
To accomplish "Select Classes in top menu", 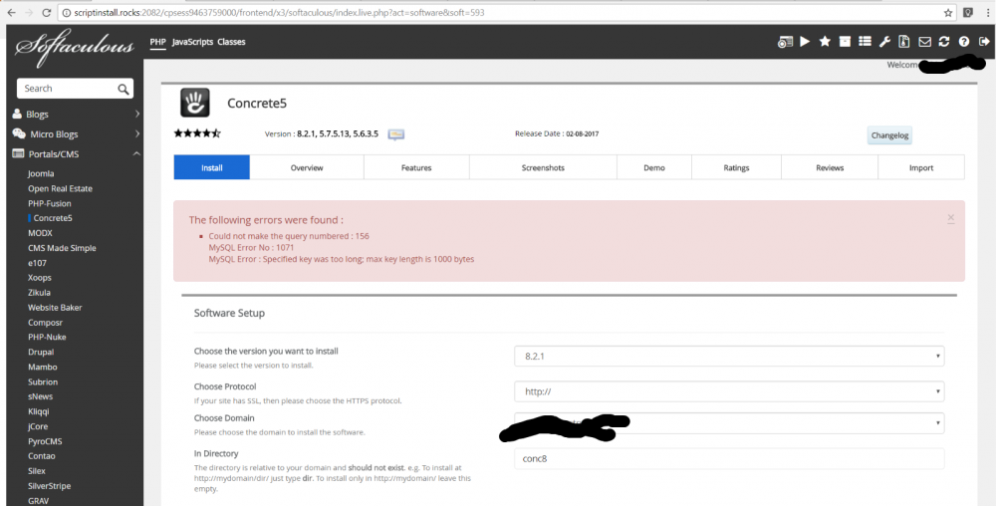I will tap(231, 42).
